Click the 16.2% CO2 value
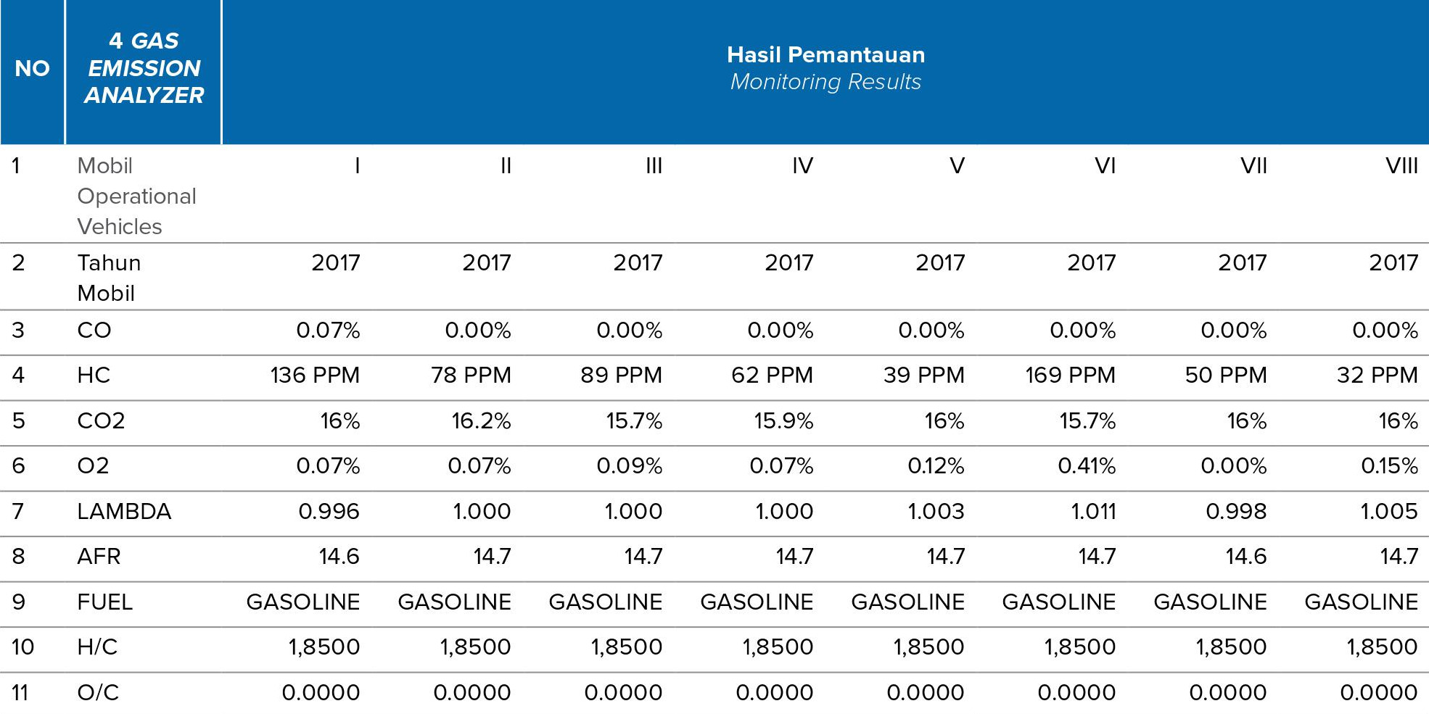Image resolution: width=1429 pixels, height=714 pixels. tap(481, 421)
